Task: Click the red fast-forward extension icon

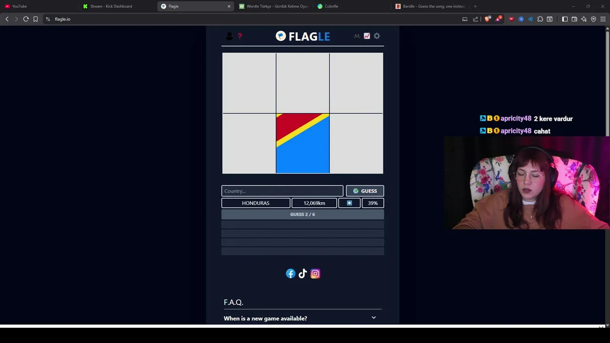Action: [x=511, y=19]
